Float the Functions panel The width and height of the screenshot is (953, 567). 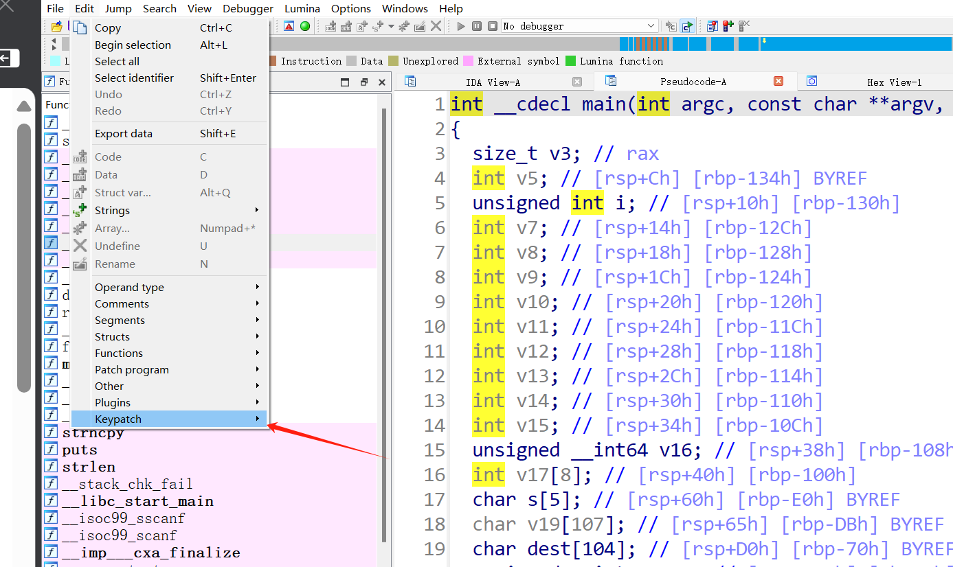pos(364,82)
